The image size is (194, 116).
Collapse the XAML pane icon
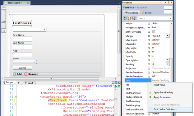(119, 83)
